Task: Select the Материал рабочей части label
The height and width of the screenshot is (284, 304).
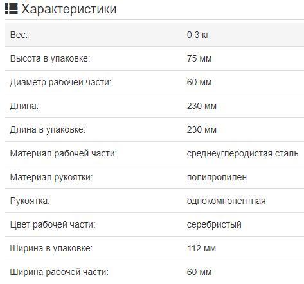Action: coord(64,153)
